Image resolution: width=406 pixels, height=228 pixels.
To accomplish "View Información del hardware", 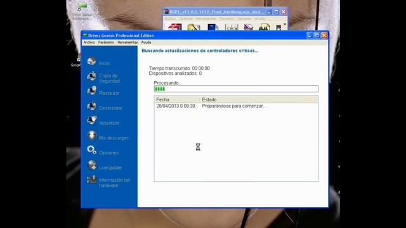I will [108, 182].
